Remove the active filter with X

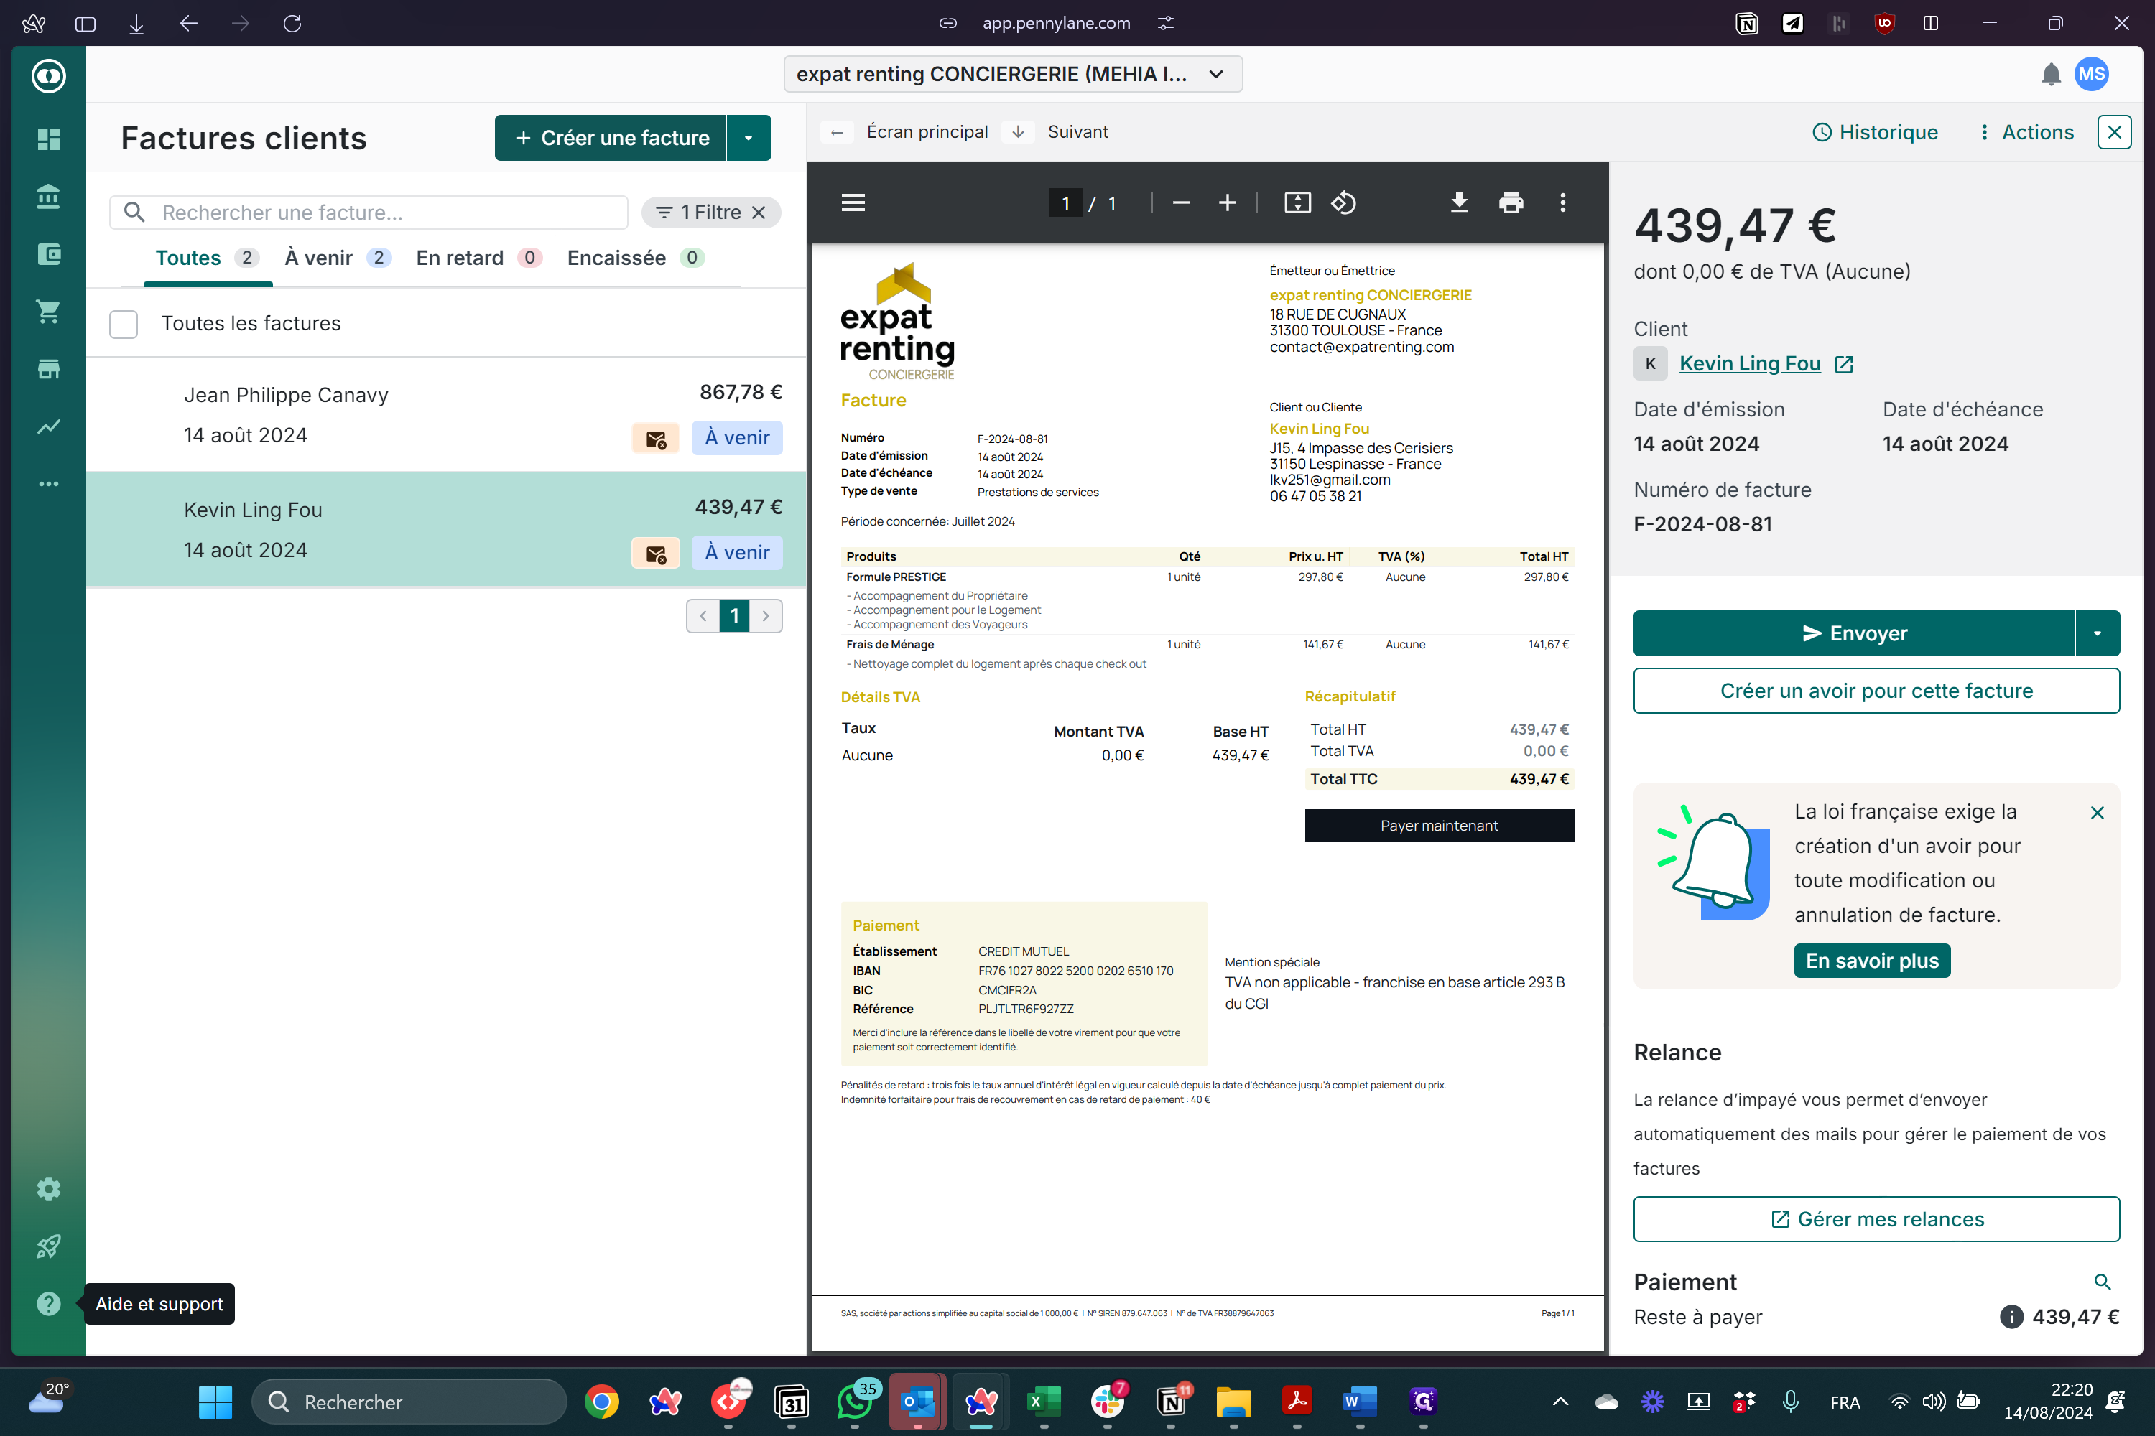coord(759,213)
